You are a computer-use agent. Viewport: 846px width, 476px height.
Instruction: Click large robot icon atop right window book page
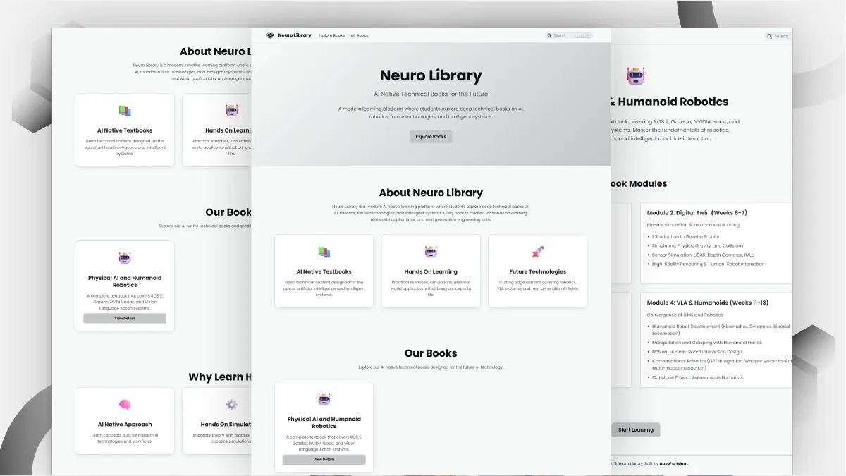pos(636,75)
